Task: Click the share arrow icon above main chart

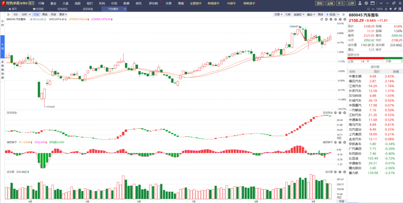Action: [x=322, y=19]
